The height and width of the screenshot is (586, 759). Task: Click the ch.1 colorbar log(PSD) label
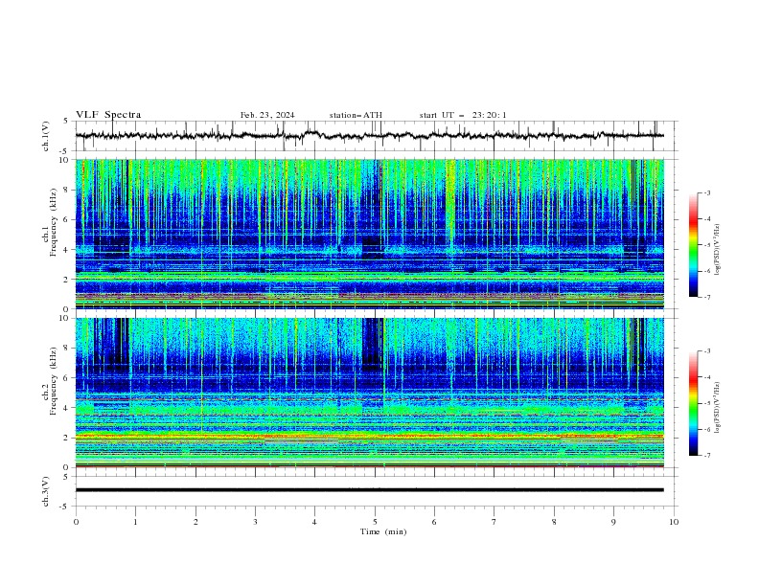pyautogui.click(x=717, y=250)
